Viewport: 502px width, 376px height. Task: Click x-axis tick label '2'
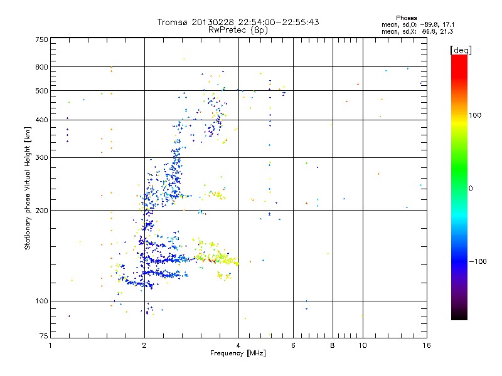coord(144,345)
